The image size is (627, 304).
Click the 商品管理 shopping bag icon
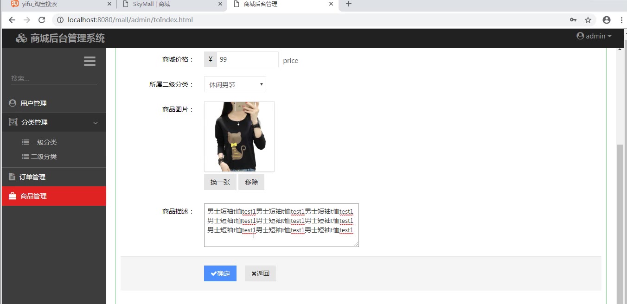pyautogui.click(x=13, y=196)
